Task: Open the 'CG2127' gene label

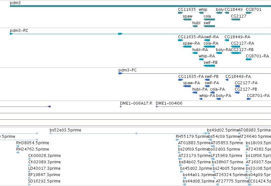Action: pyautogui.click(x=239, y=16)
